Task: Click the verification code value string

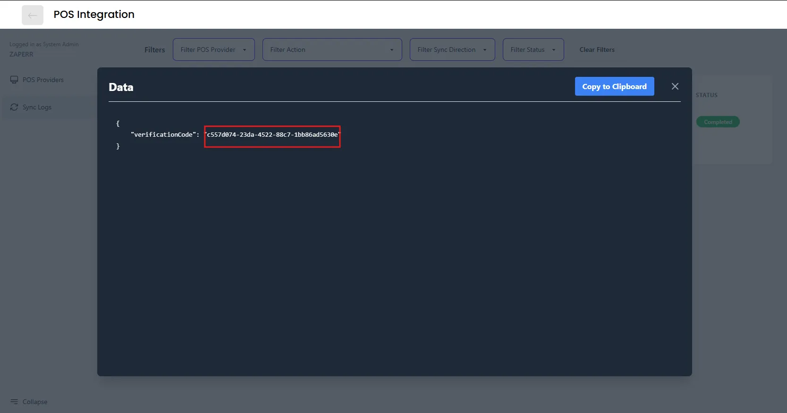Action: (272, 135)
